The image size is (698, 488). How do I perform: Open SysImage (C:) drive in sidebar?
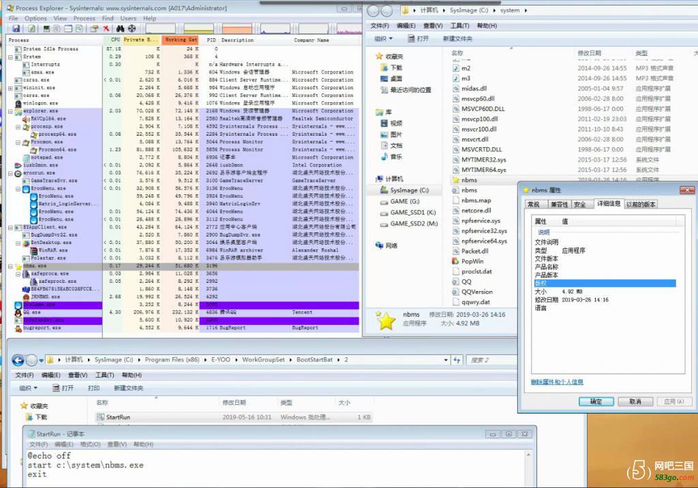pos(409,190)
